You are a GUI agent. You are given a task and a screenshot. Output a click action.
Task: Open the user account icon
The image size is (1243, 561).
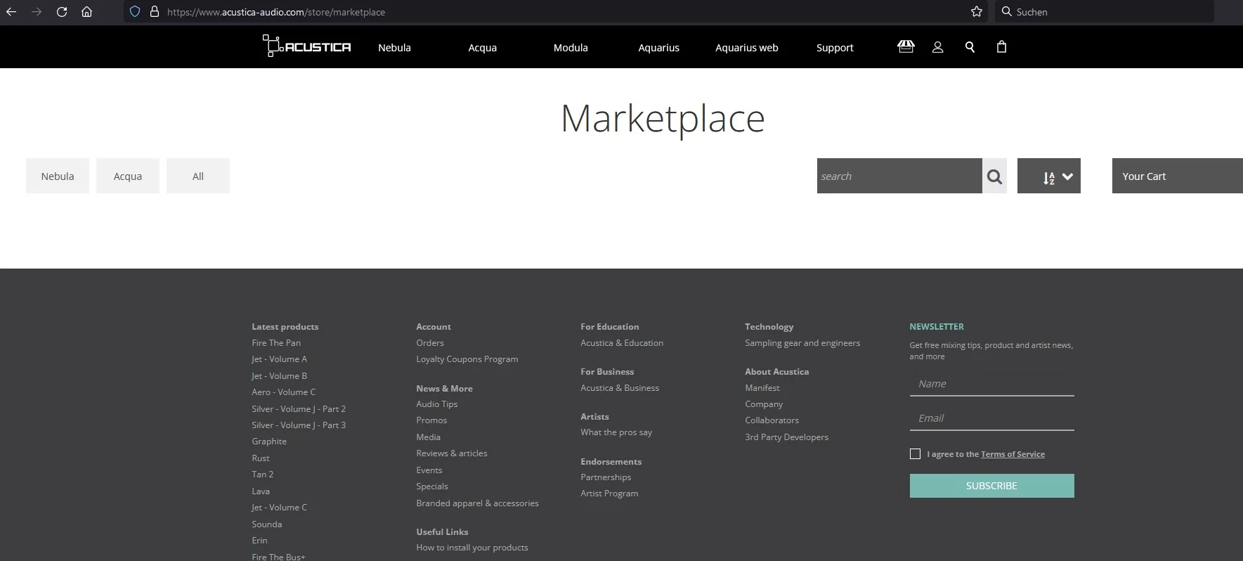[937, 47]
